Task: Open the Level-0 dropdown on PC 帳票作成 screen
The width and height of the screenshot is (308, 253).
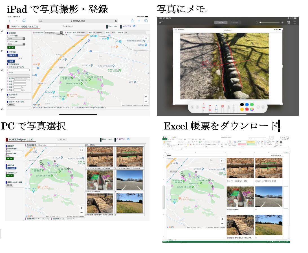Action: 15,151
